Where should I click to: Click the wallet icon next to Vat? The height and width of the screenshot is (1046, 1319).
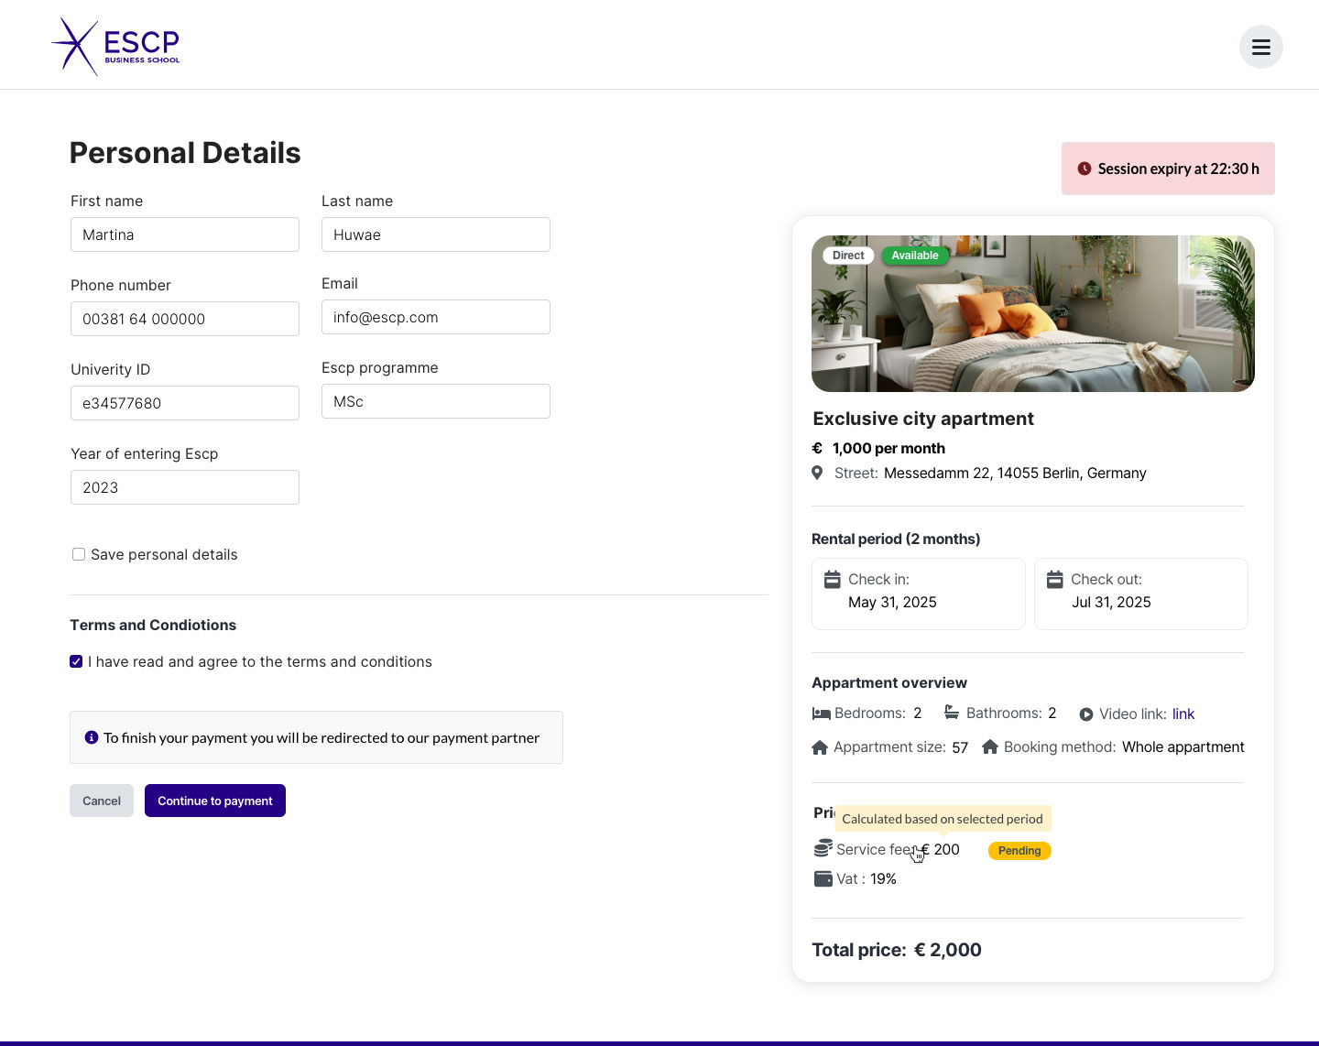click(x=822, y=878)
